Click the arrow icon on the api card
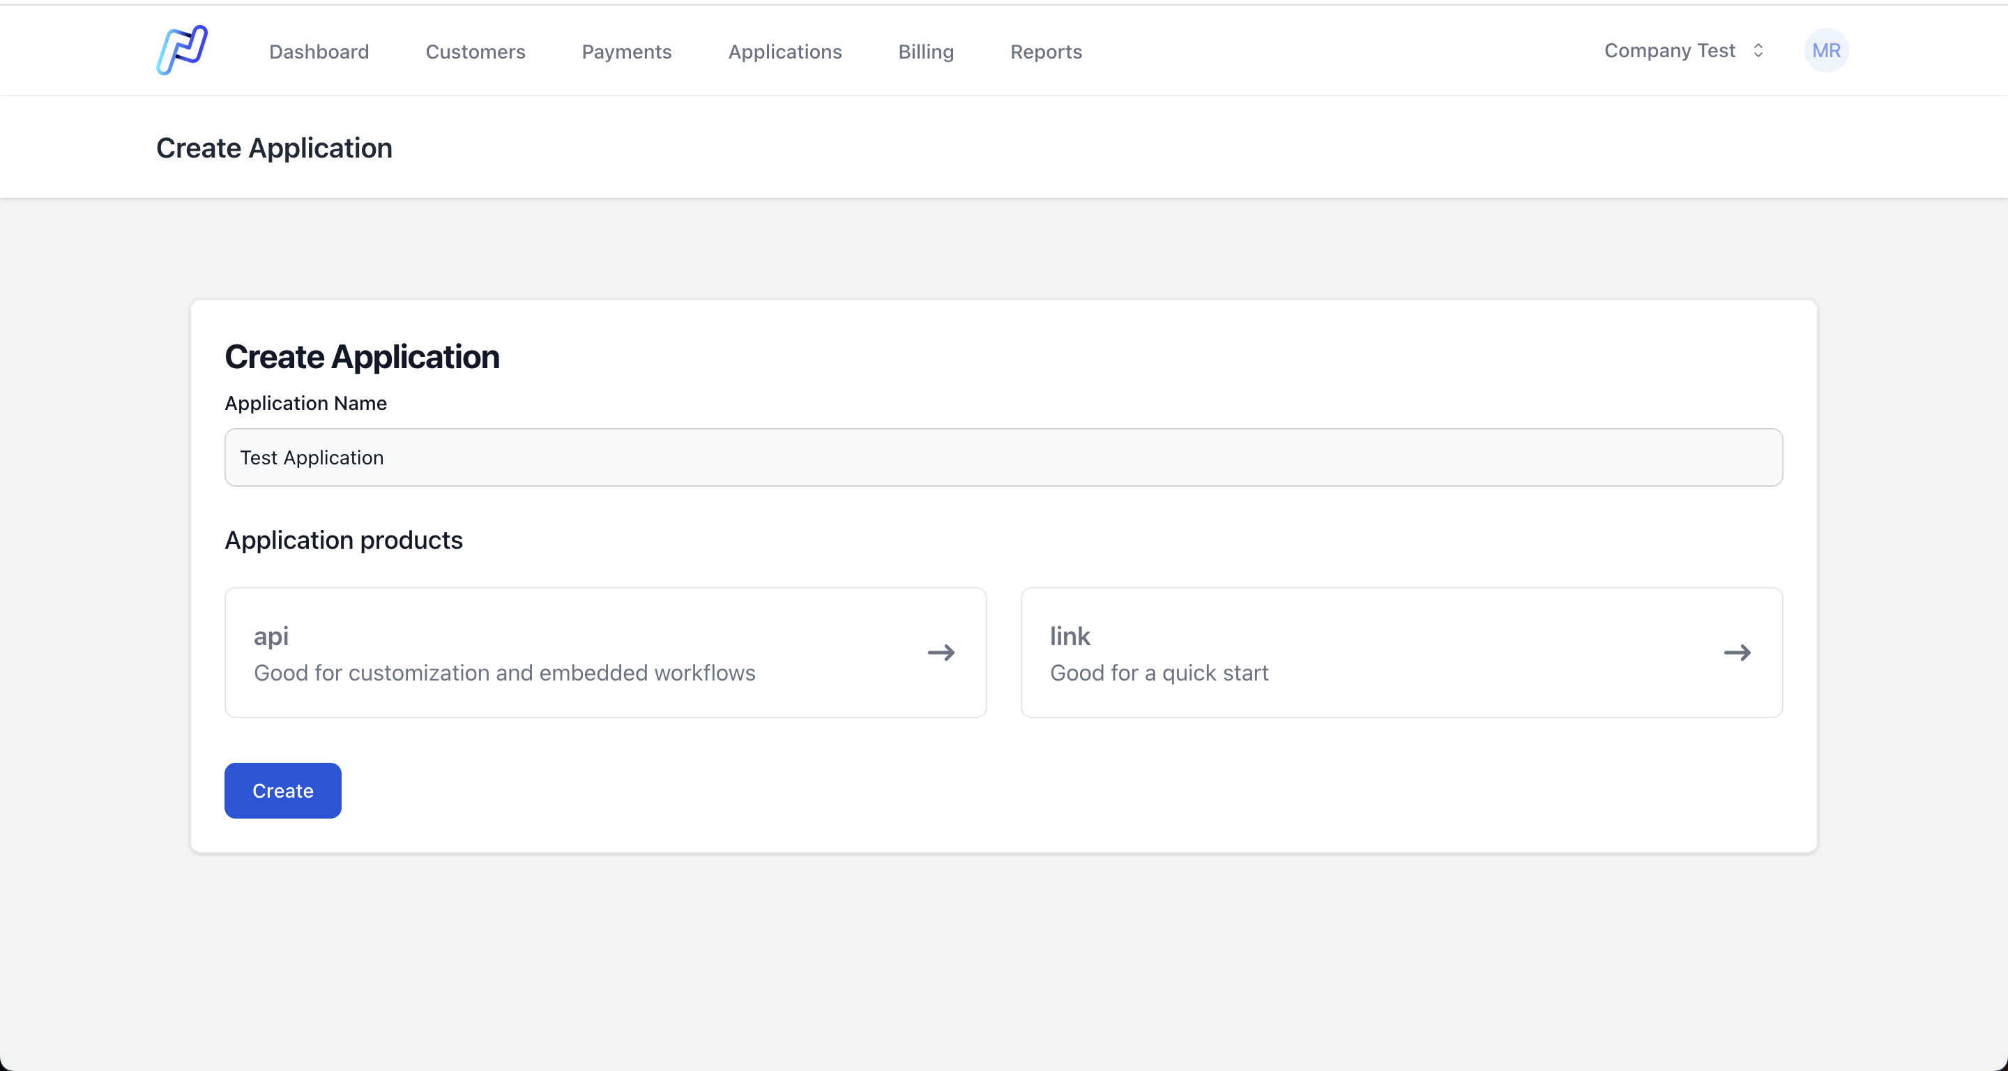Image resolution: width=2008 pixels, height=1071 pixels. (x=941, y=653)
